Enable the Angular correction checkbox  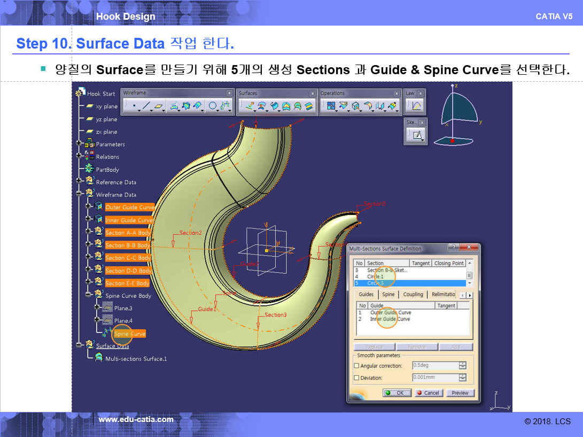tap(356, 366)
